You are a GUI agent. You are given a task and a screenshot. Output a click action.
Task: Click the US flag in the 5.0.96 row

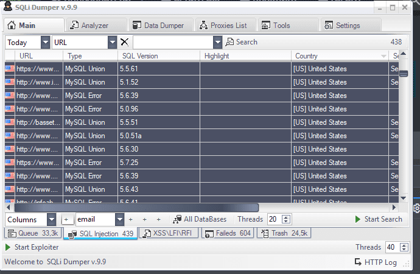[10, 109]
